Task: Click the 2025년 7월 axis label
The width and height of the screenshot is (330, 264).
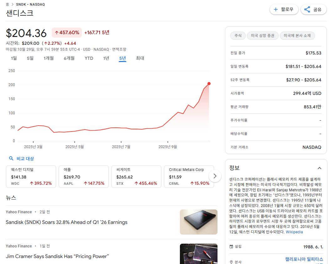Action: click(121, 147)
